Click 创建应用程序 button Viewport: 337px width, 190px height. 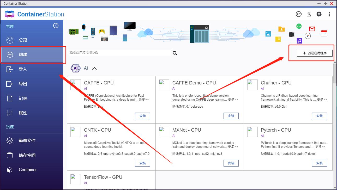(315, 53)
